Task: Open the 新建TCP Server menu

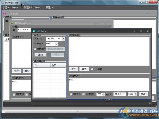Action: click(10, 7)
